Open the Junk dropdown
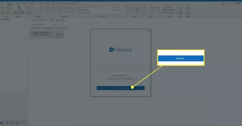Screen dimensions: 242x126 point(31,13)
